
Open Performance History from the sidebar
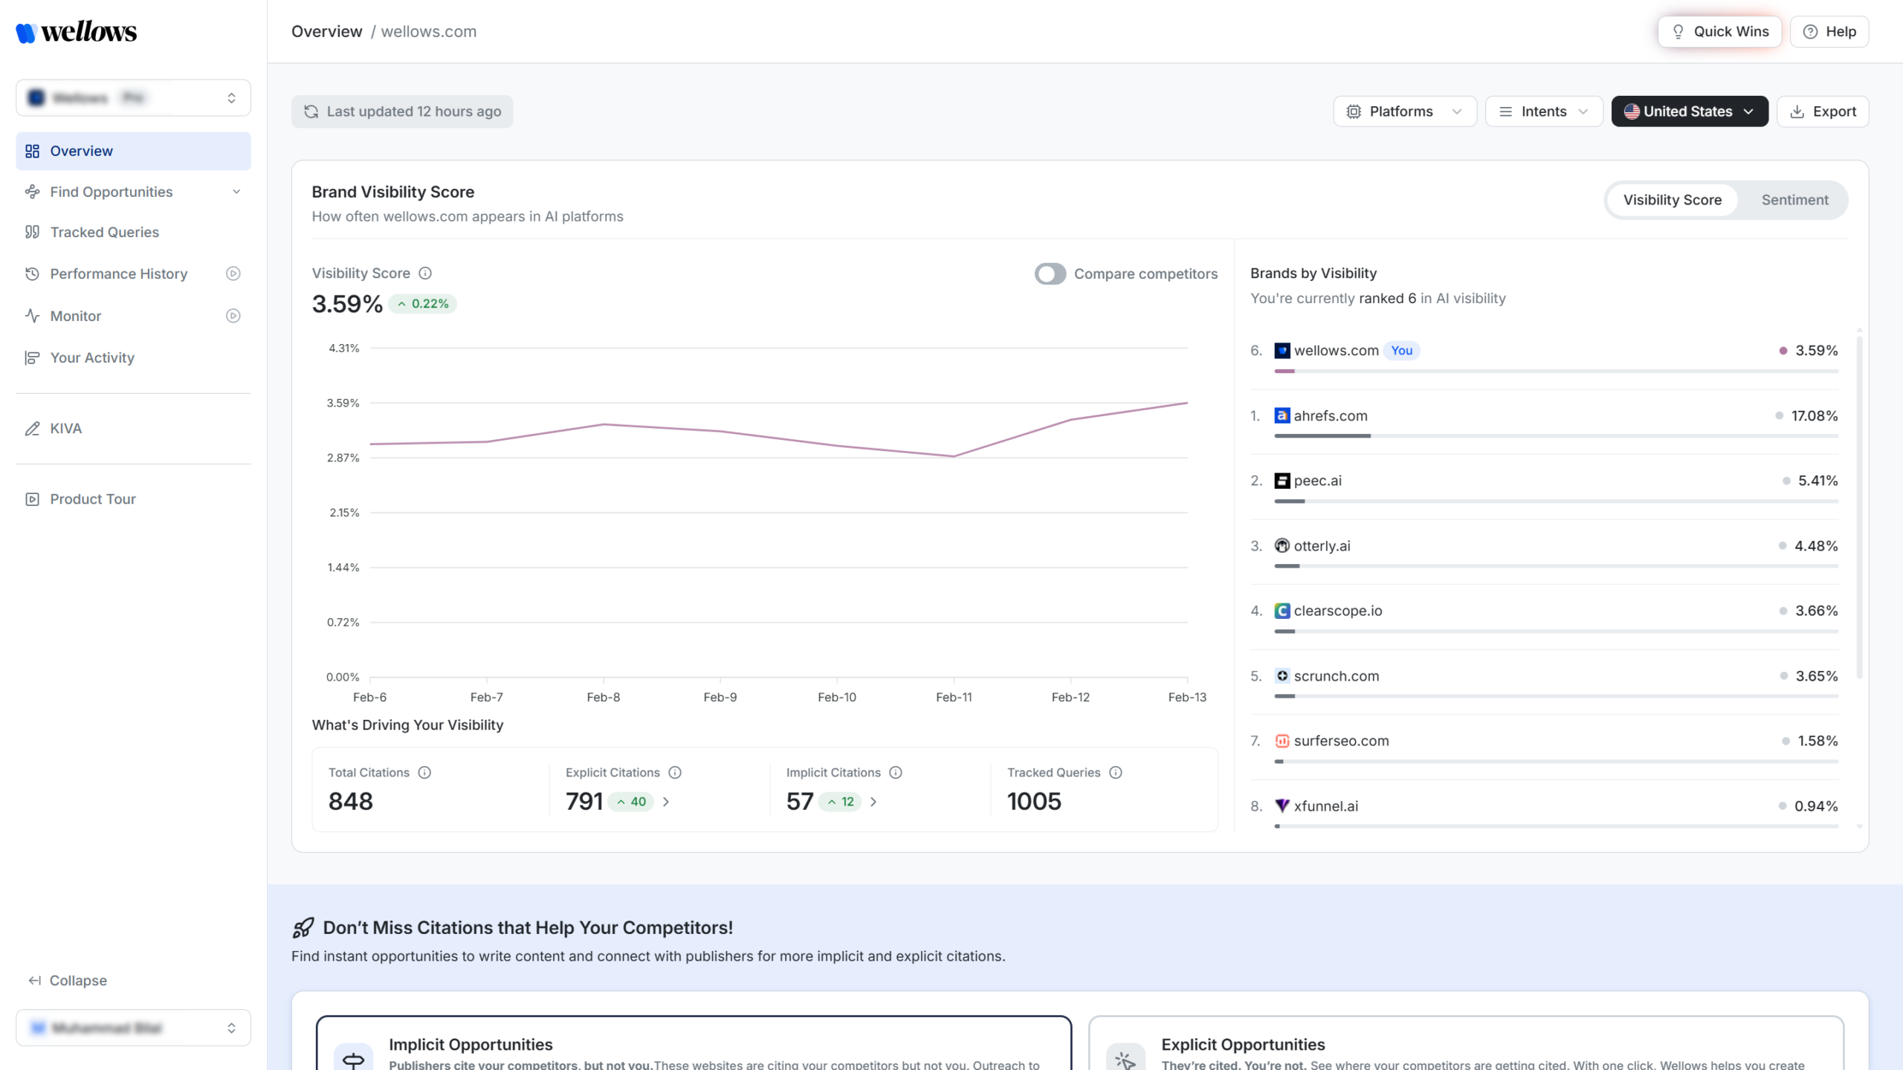tap(118, 273)
